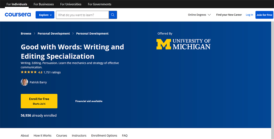Click the Log In link

[249, 15]
